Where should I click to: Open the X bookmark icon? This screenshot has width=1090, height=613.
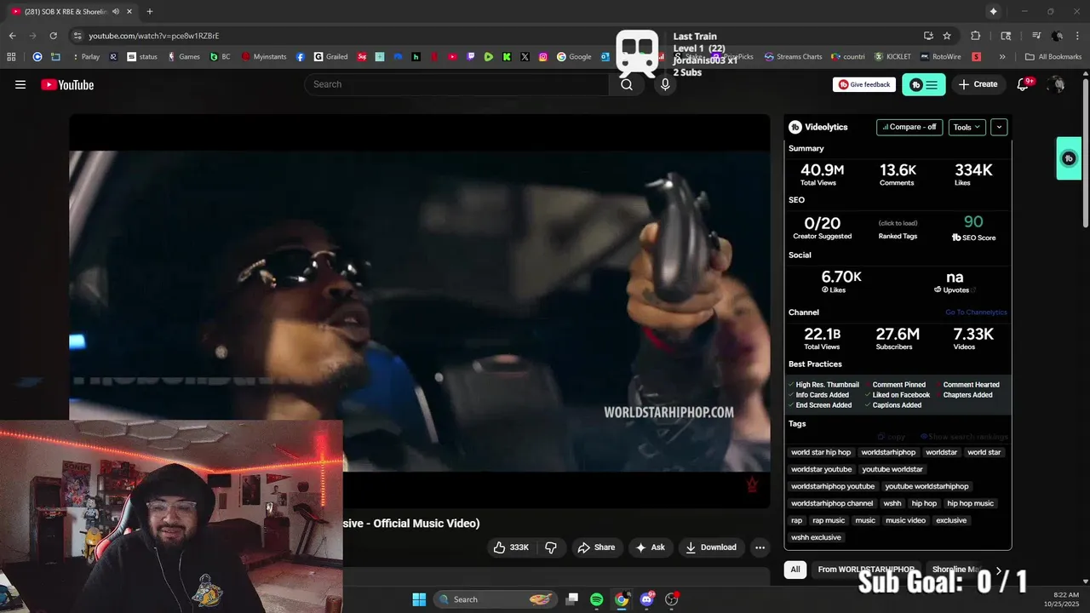coord(525,57)
